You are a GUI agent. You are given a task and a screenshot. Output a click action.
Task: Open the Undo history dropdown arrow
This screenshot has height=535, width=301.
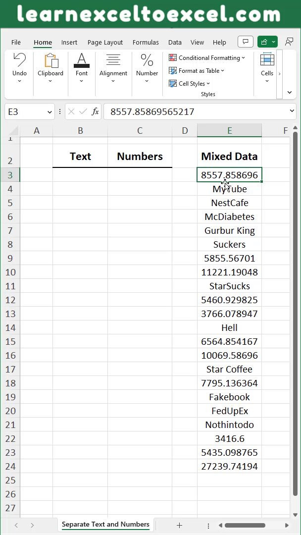[19, 81]
